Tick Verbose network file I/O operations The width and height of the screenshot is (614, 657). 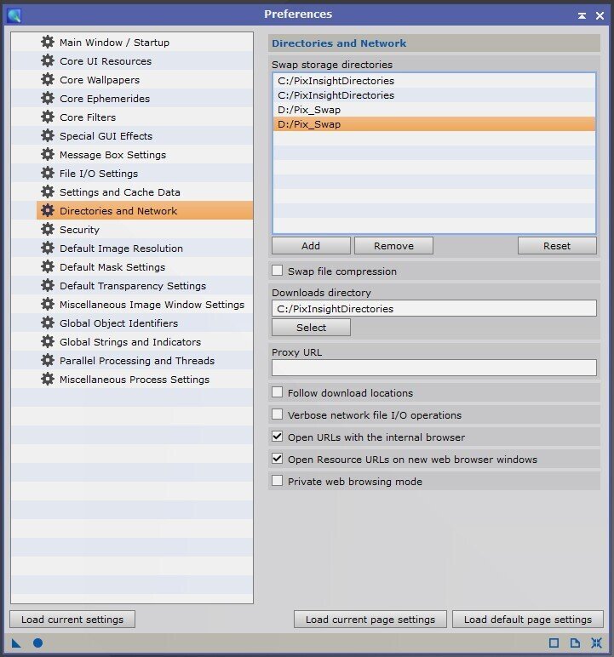(277, 414)
